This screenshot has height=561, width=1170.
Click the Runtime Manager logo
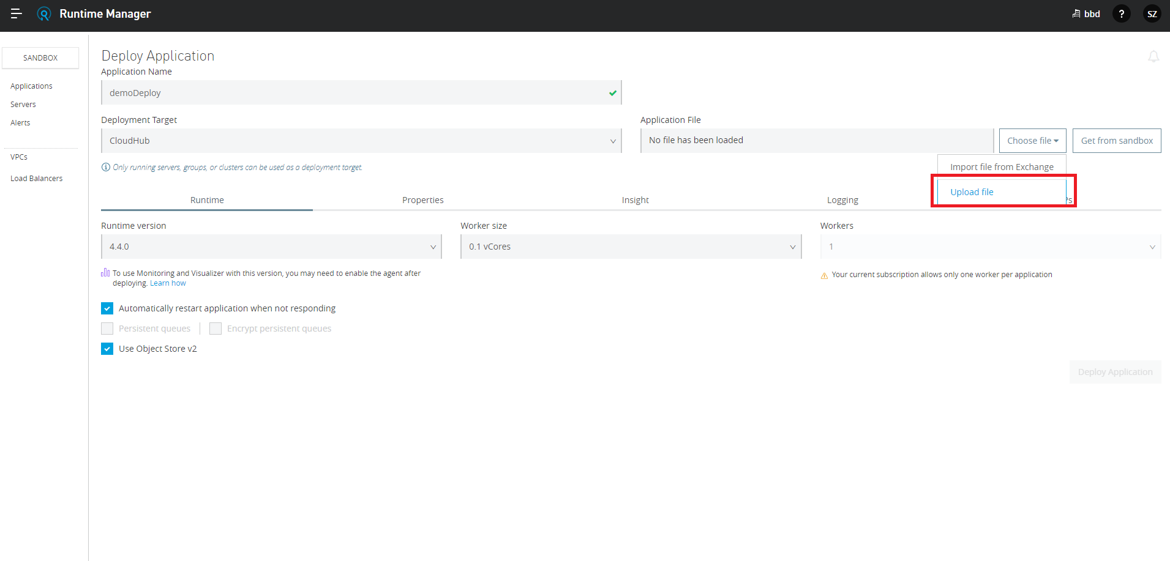[44, 13]
